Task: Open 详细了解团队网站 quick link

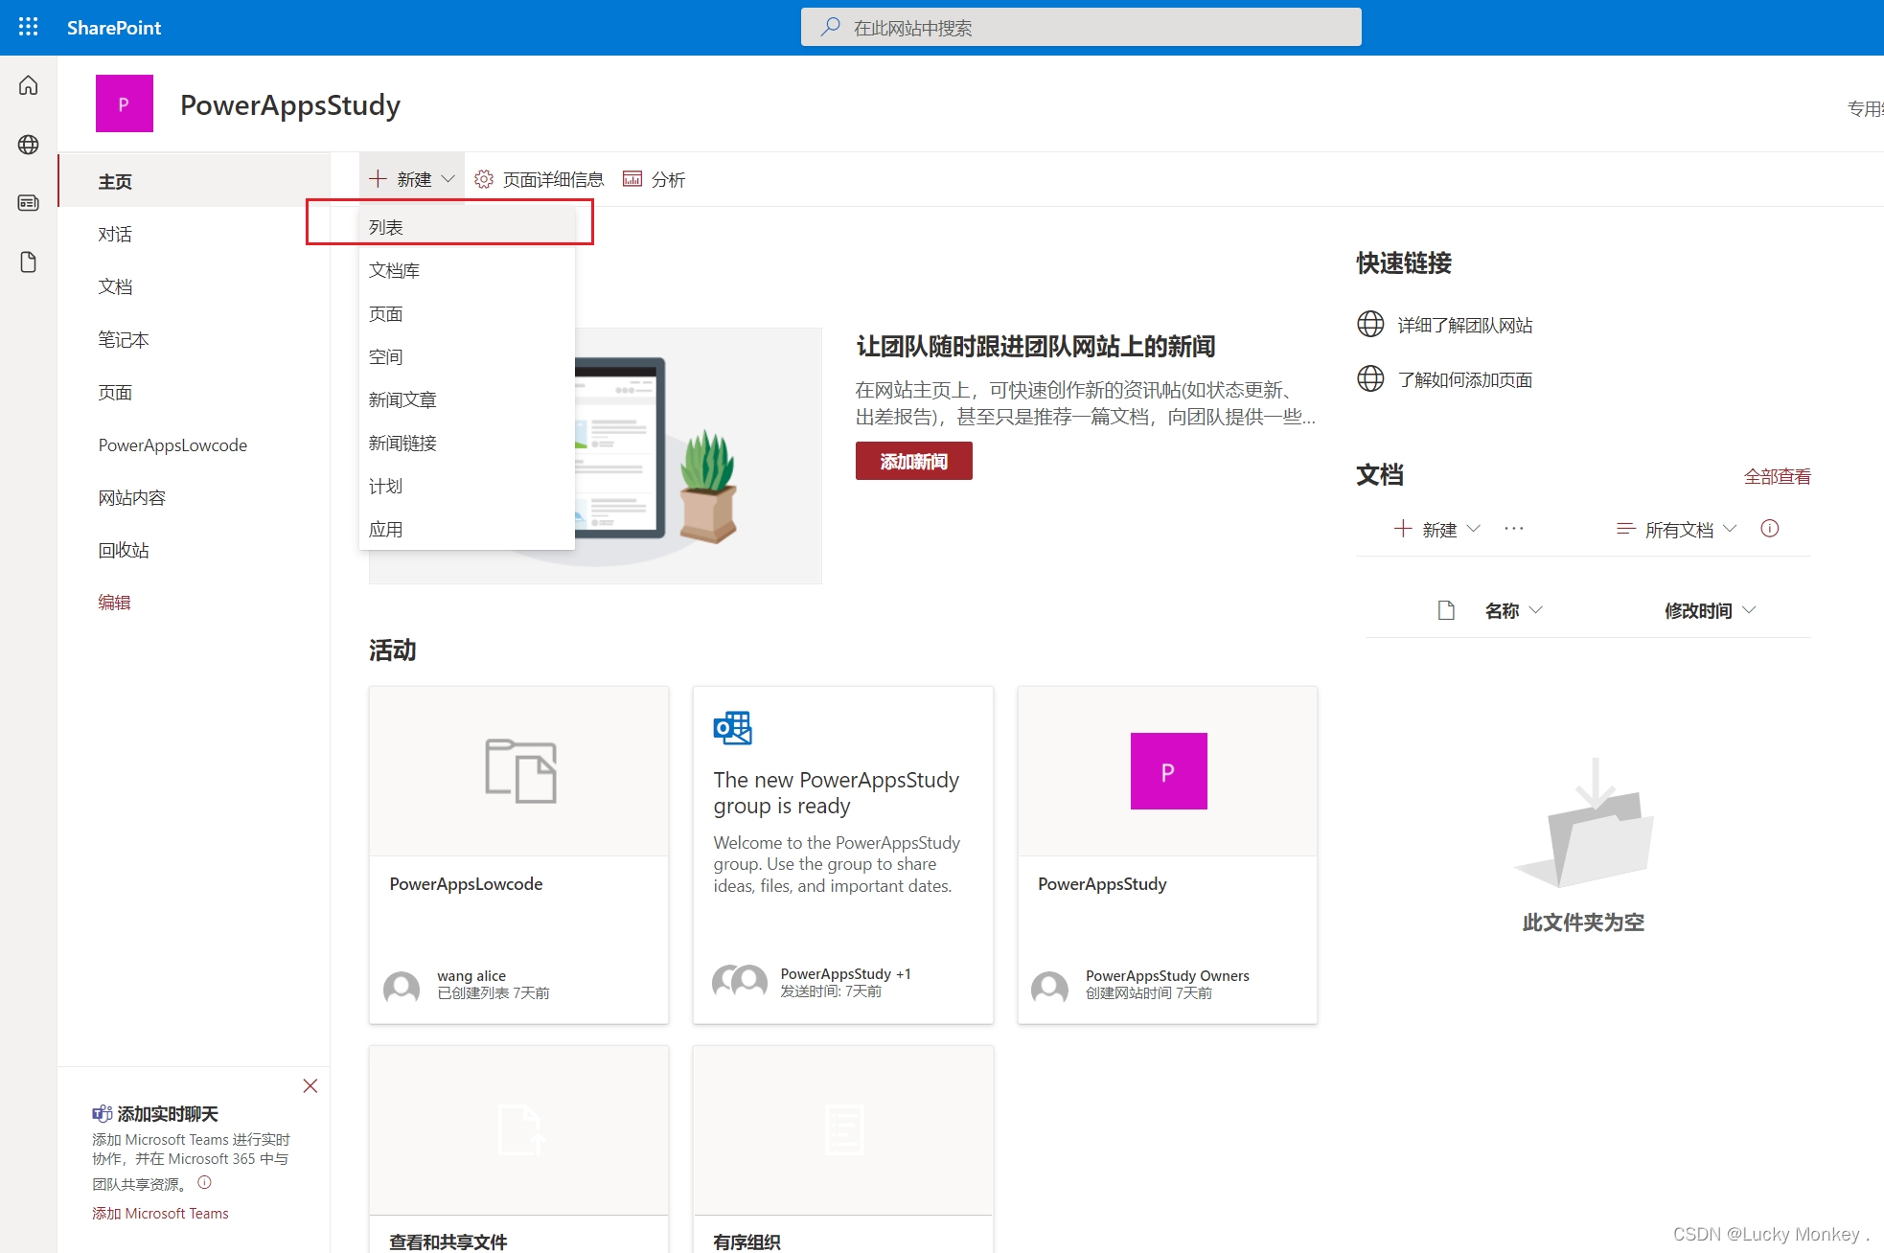Action: [x=1464, y=325]
